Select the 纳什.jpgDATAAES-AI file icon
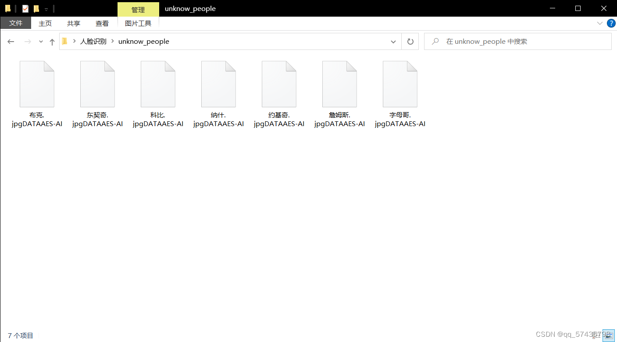 [218, 84]
